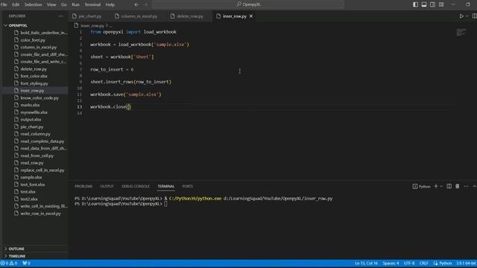Run the Python file with play icon
Screen dimensions: 477x268
point(461,16)
